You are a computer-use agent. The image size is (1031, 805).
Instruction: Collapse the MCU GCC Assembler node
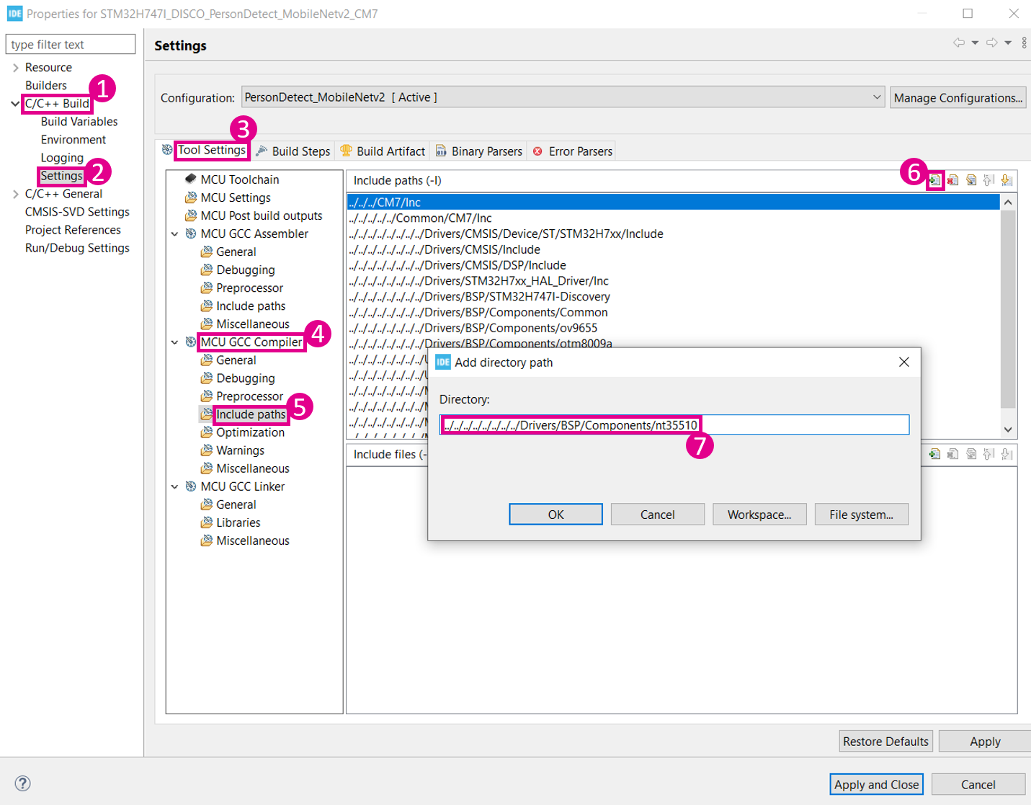coord(174,234)
